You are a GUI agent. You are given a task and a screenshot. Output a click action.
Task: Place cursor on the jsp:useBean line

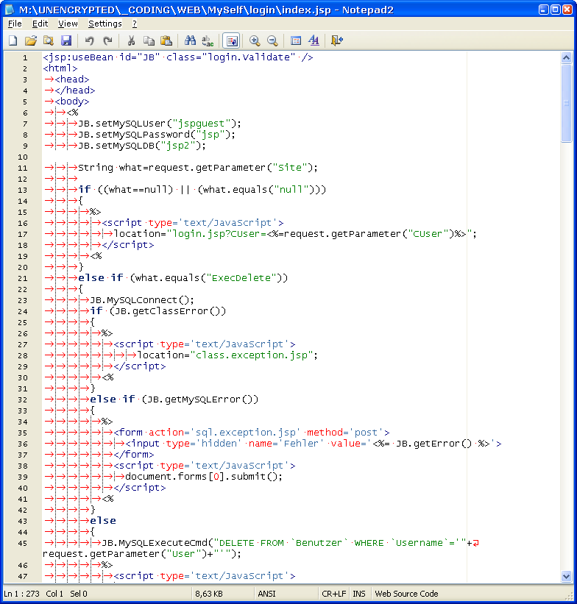coord(177,57)
